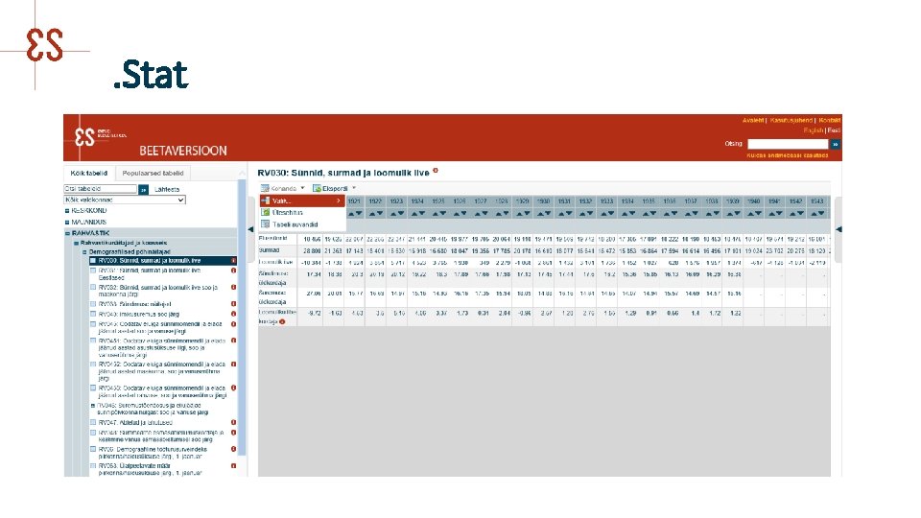Image resolution: width=921 pixels, height=518 pixels.
Task: Open the Kasutusjuhend link
Action: [x=791, y=120]
